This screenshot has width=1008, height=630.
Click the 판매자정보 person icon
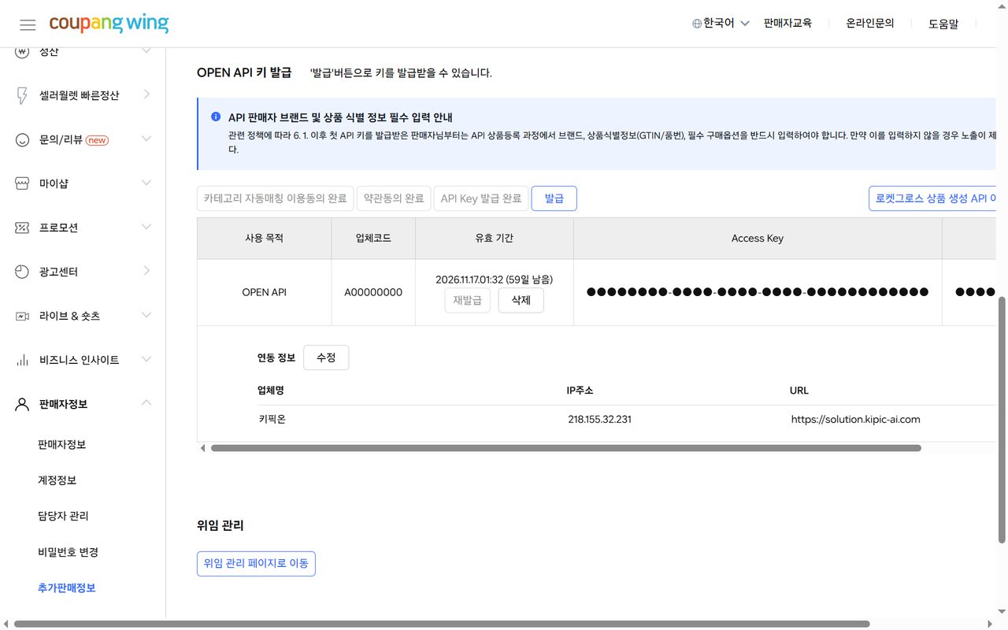pos(22,404)
